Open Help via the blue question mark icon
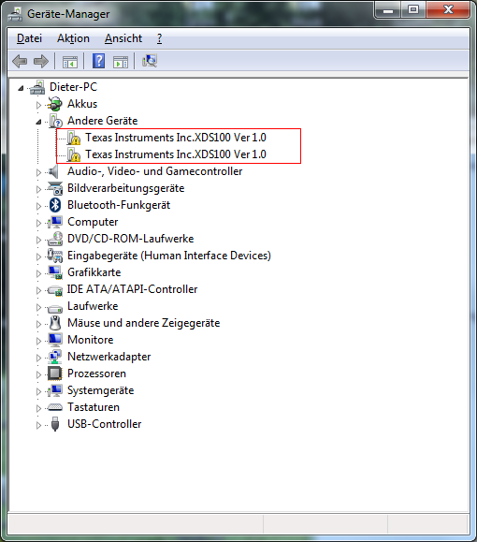477x542 pixels. [x=98, y=61]
